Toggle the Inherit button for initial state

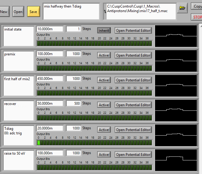(x=104, y=30)
